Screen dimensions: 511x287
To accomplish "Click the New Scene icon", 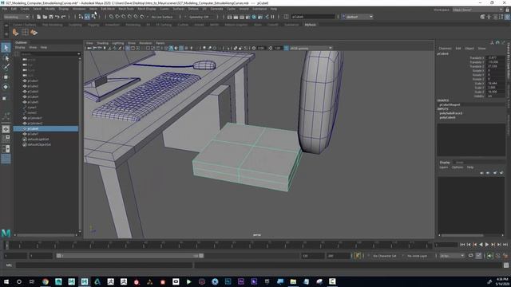I will (x=39, y=17).
